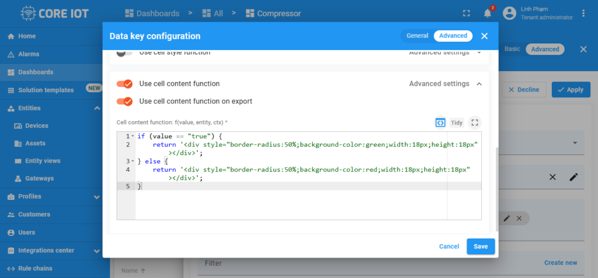This screenshot has height=278, width=598.
Task: Open notifications bell
Action: (488, 13)
